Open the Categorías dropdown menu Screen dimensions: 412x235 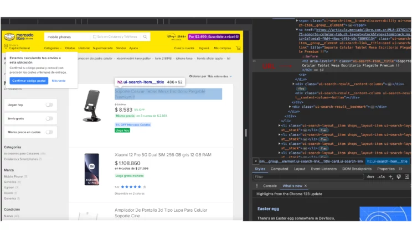point(53,48)
